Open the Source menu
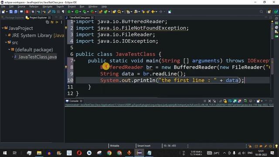 pyautogui.click(x=21, y=7)
